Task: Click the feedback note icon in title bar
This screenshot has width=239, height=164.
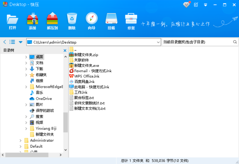Action: click(196, 5)
